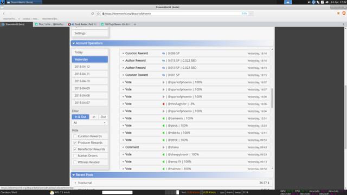Screen dimensions: 347x195
Task: Switch to the SteemWorld [beta] browser tab
Action: click(17, 24)
